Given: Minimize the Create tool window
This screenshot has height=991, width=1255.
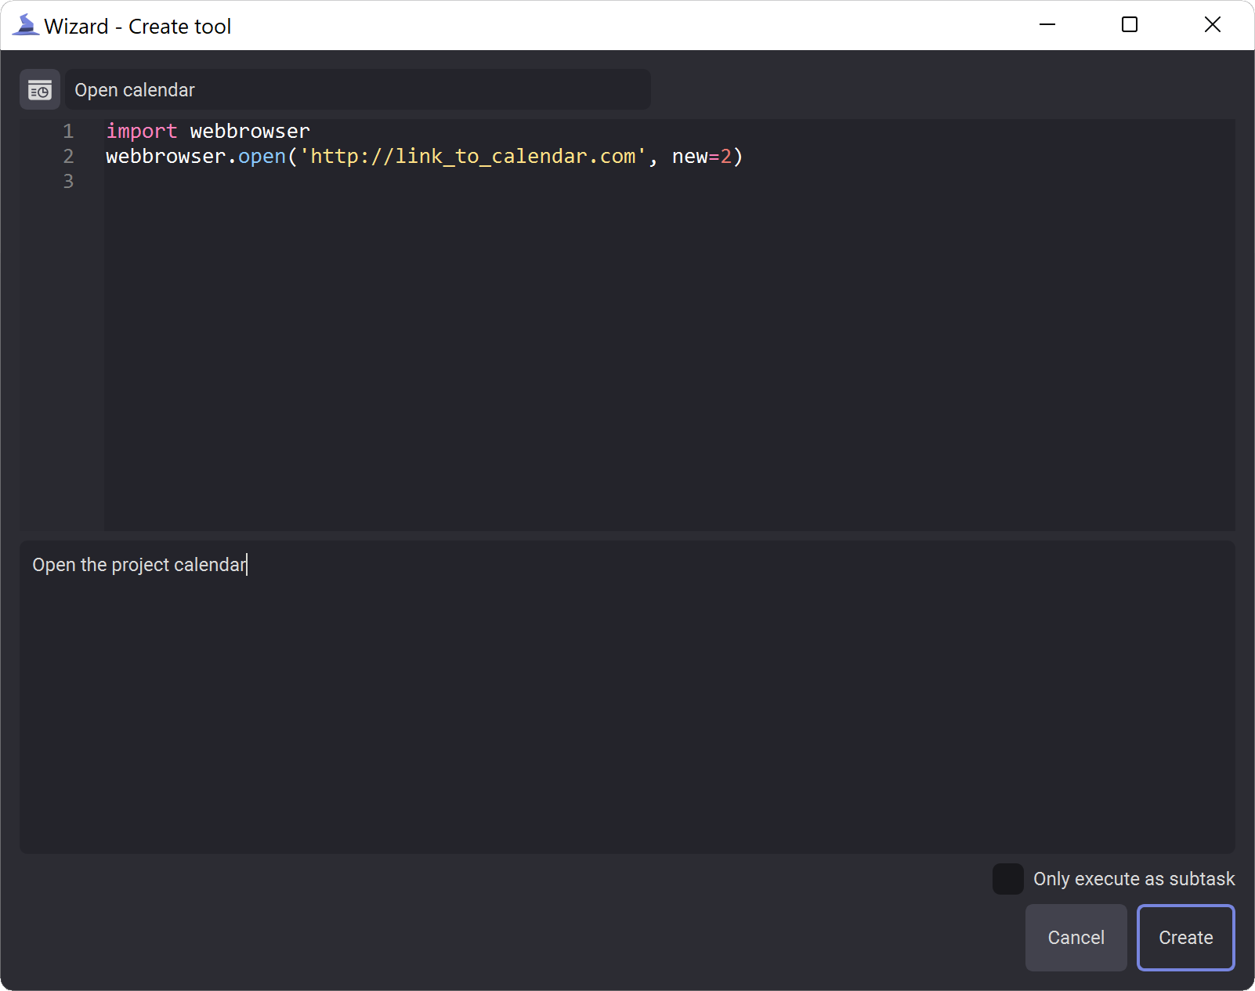Looking at the screenshot, I should [1047, 25].
